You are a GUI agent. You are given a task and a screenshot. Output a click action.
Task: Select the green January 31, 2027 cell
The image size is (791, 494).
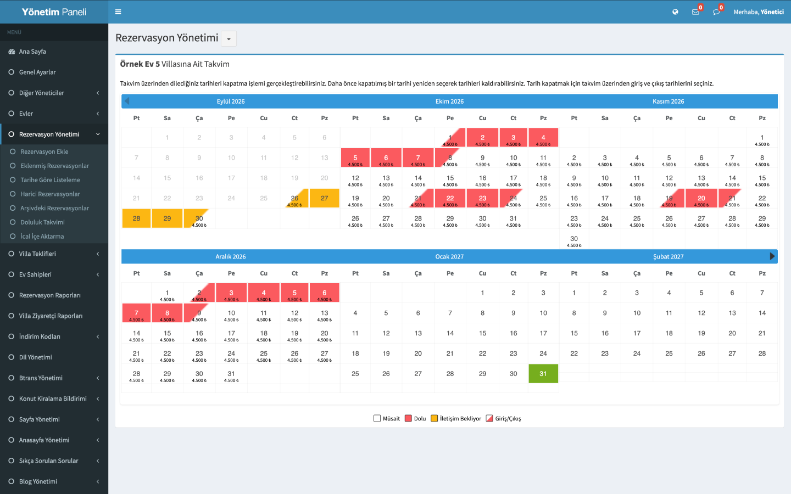point(543,374)
